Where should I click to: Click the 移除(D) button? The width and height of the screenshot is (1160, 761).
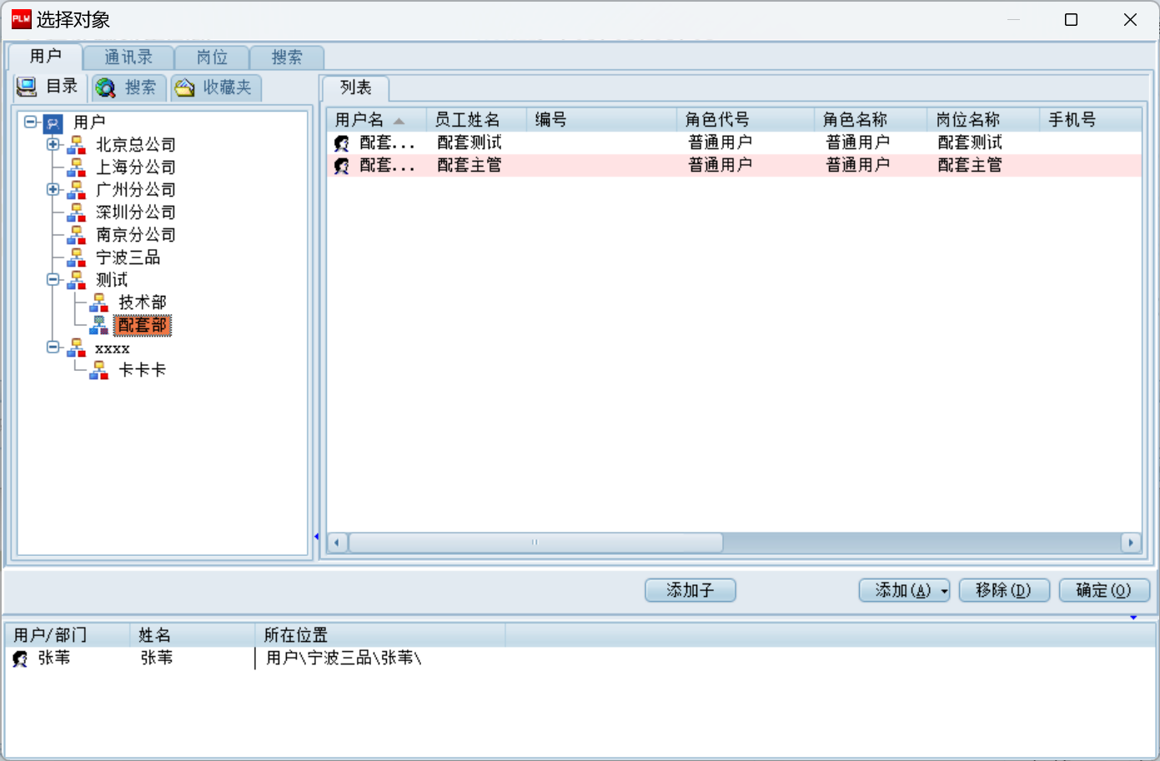[x=1003, y=591]
